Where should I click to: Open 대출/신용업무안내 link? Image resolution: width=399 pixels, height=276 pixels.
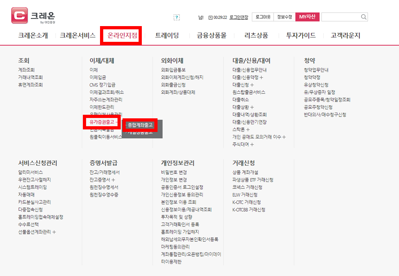250,70
